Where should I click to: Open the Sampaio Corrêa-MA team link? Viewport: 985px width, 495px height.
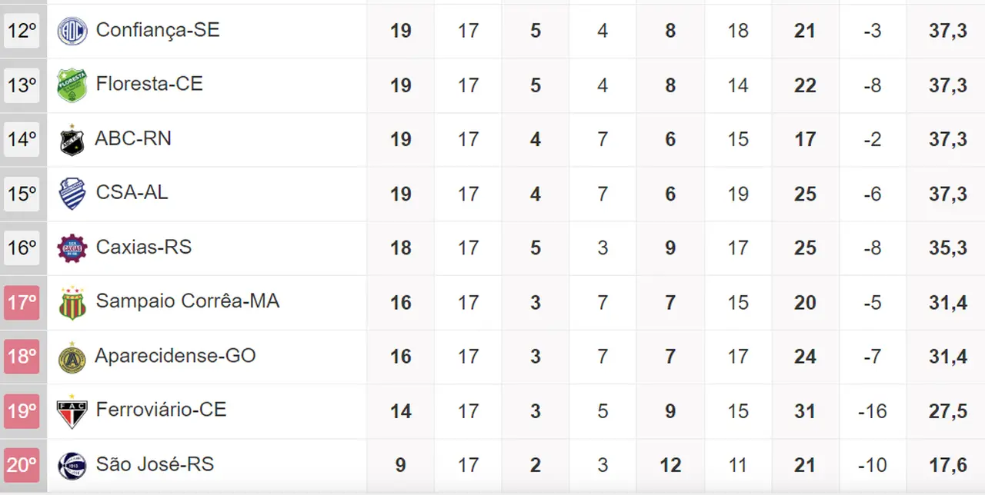coord(188,301)
